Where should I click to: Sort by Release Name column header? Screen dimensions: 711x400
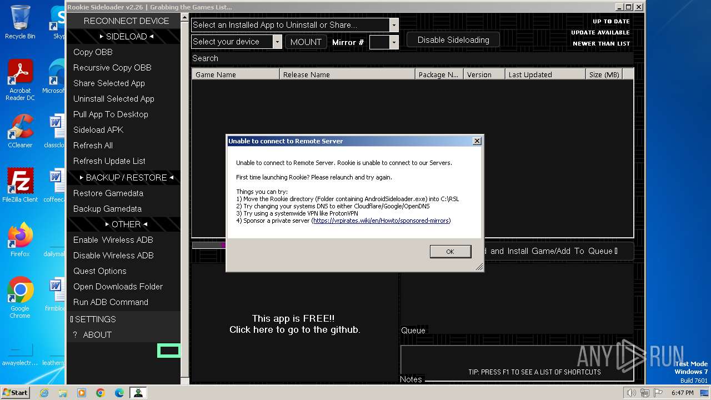pos(347,74)
